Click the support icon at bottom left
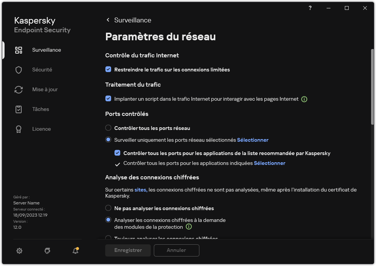 [x=47, y=251]
